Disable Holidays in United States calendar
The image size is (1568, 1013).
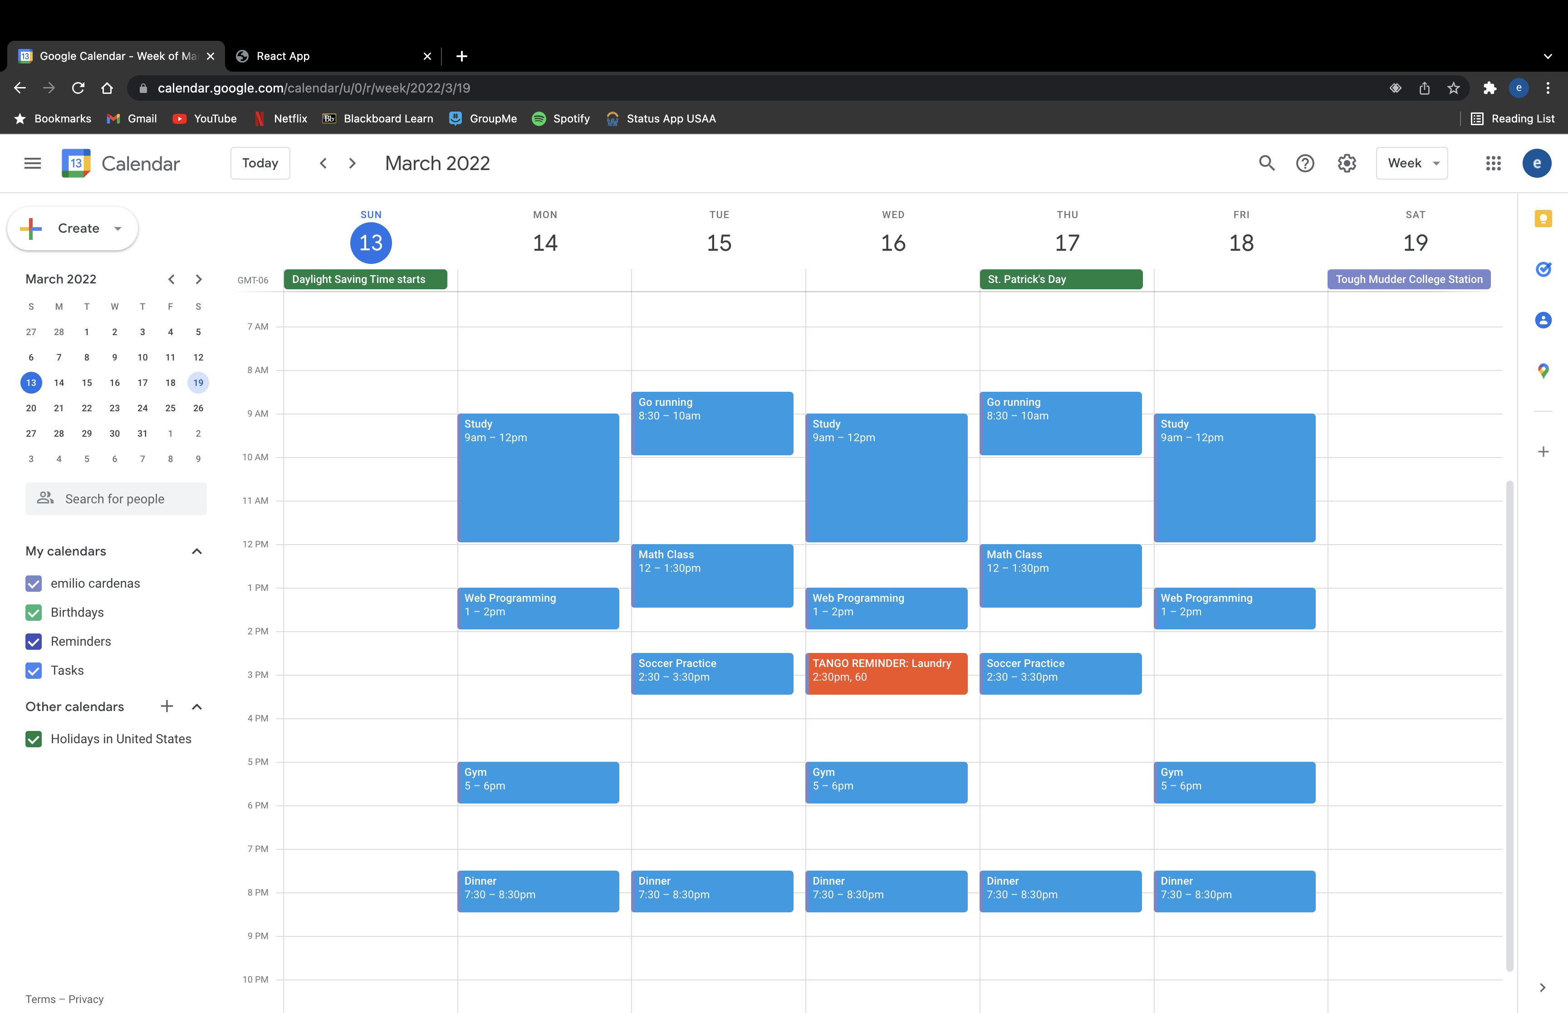[x=34, y=739]
